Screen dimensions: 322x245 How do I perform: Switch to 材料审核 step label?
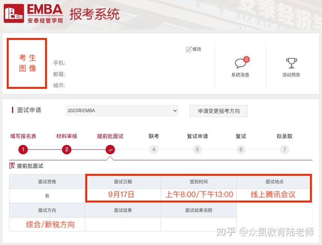point(67,136)
